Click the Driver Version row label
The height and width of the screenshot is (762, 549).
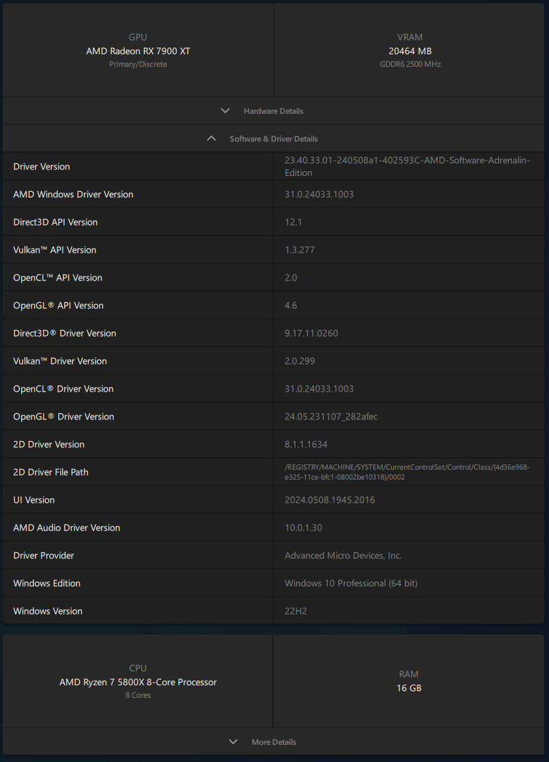42,166
